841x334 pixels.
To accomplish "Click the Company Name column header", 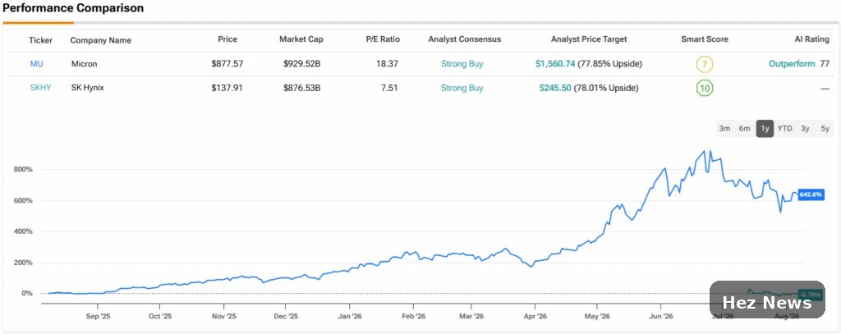I will coord(101,40).
